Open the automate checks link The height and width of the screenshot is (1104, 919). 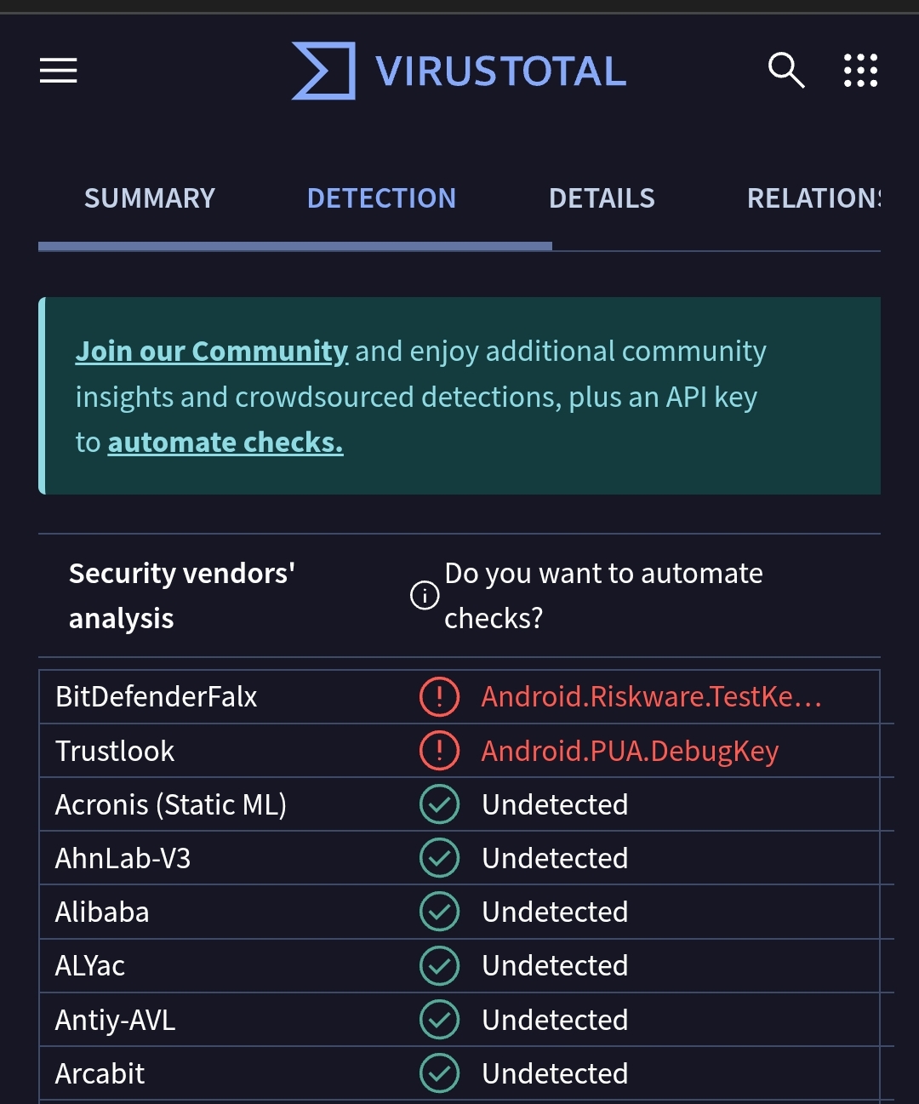coord(225,443)
